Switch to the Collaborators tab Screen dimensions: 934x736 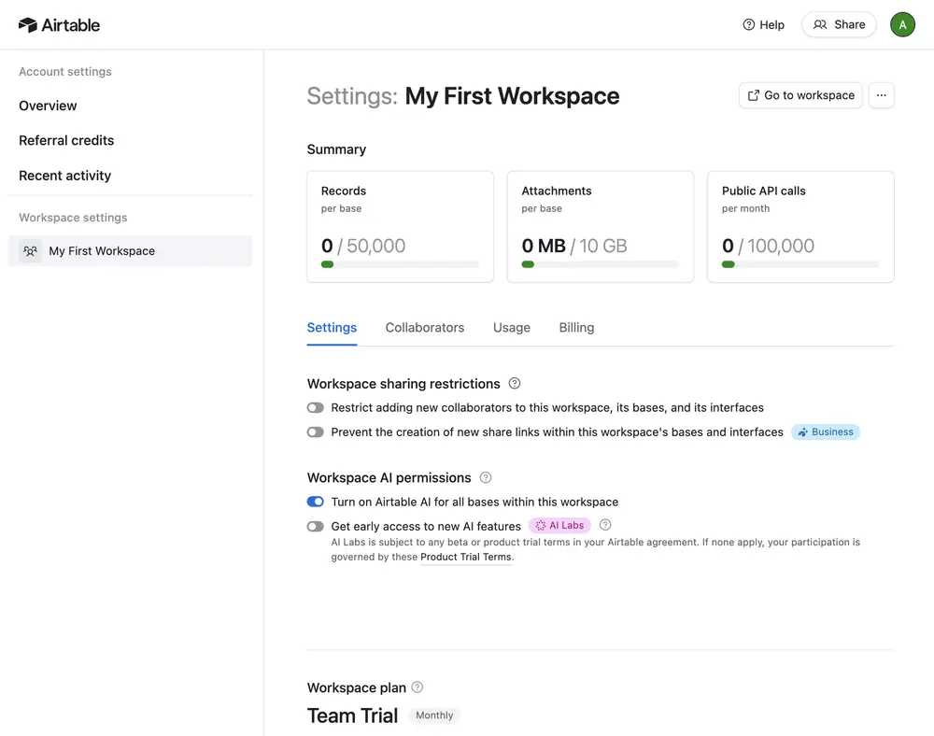(425, 328)
